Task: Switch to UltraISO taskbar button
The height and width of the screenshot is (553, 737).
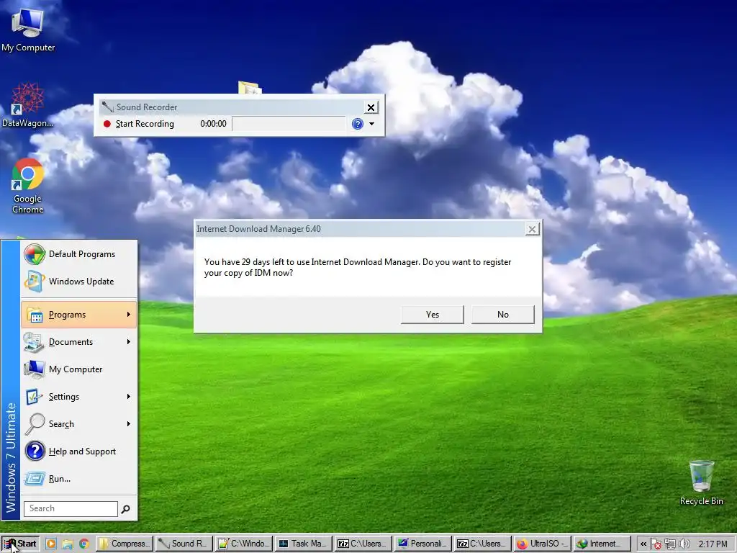Action: click(x=543, y=544)
